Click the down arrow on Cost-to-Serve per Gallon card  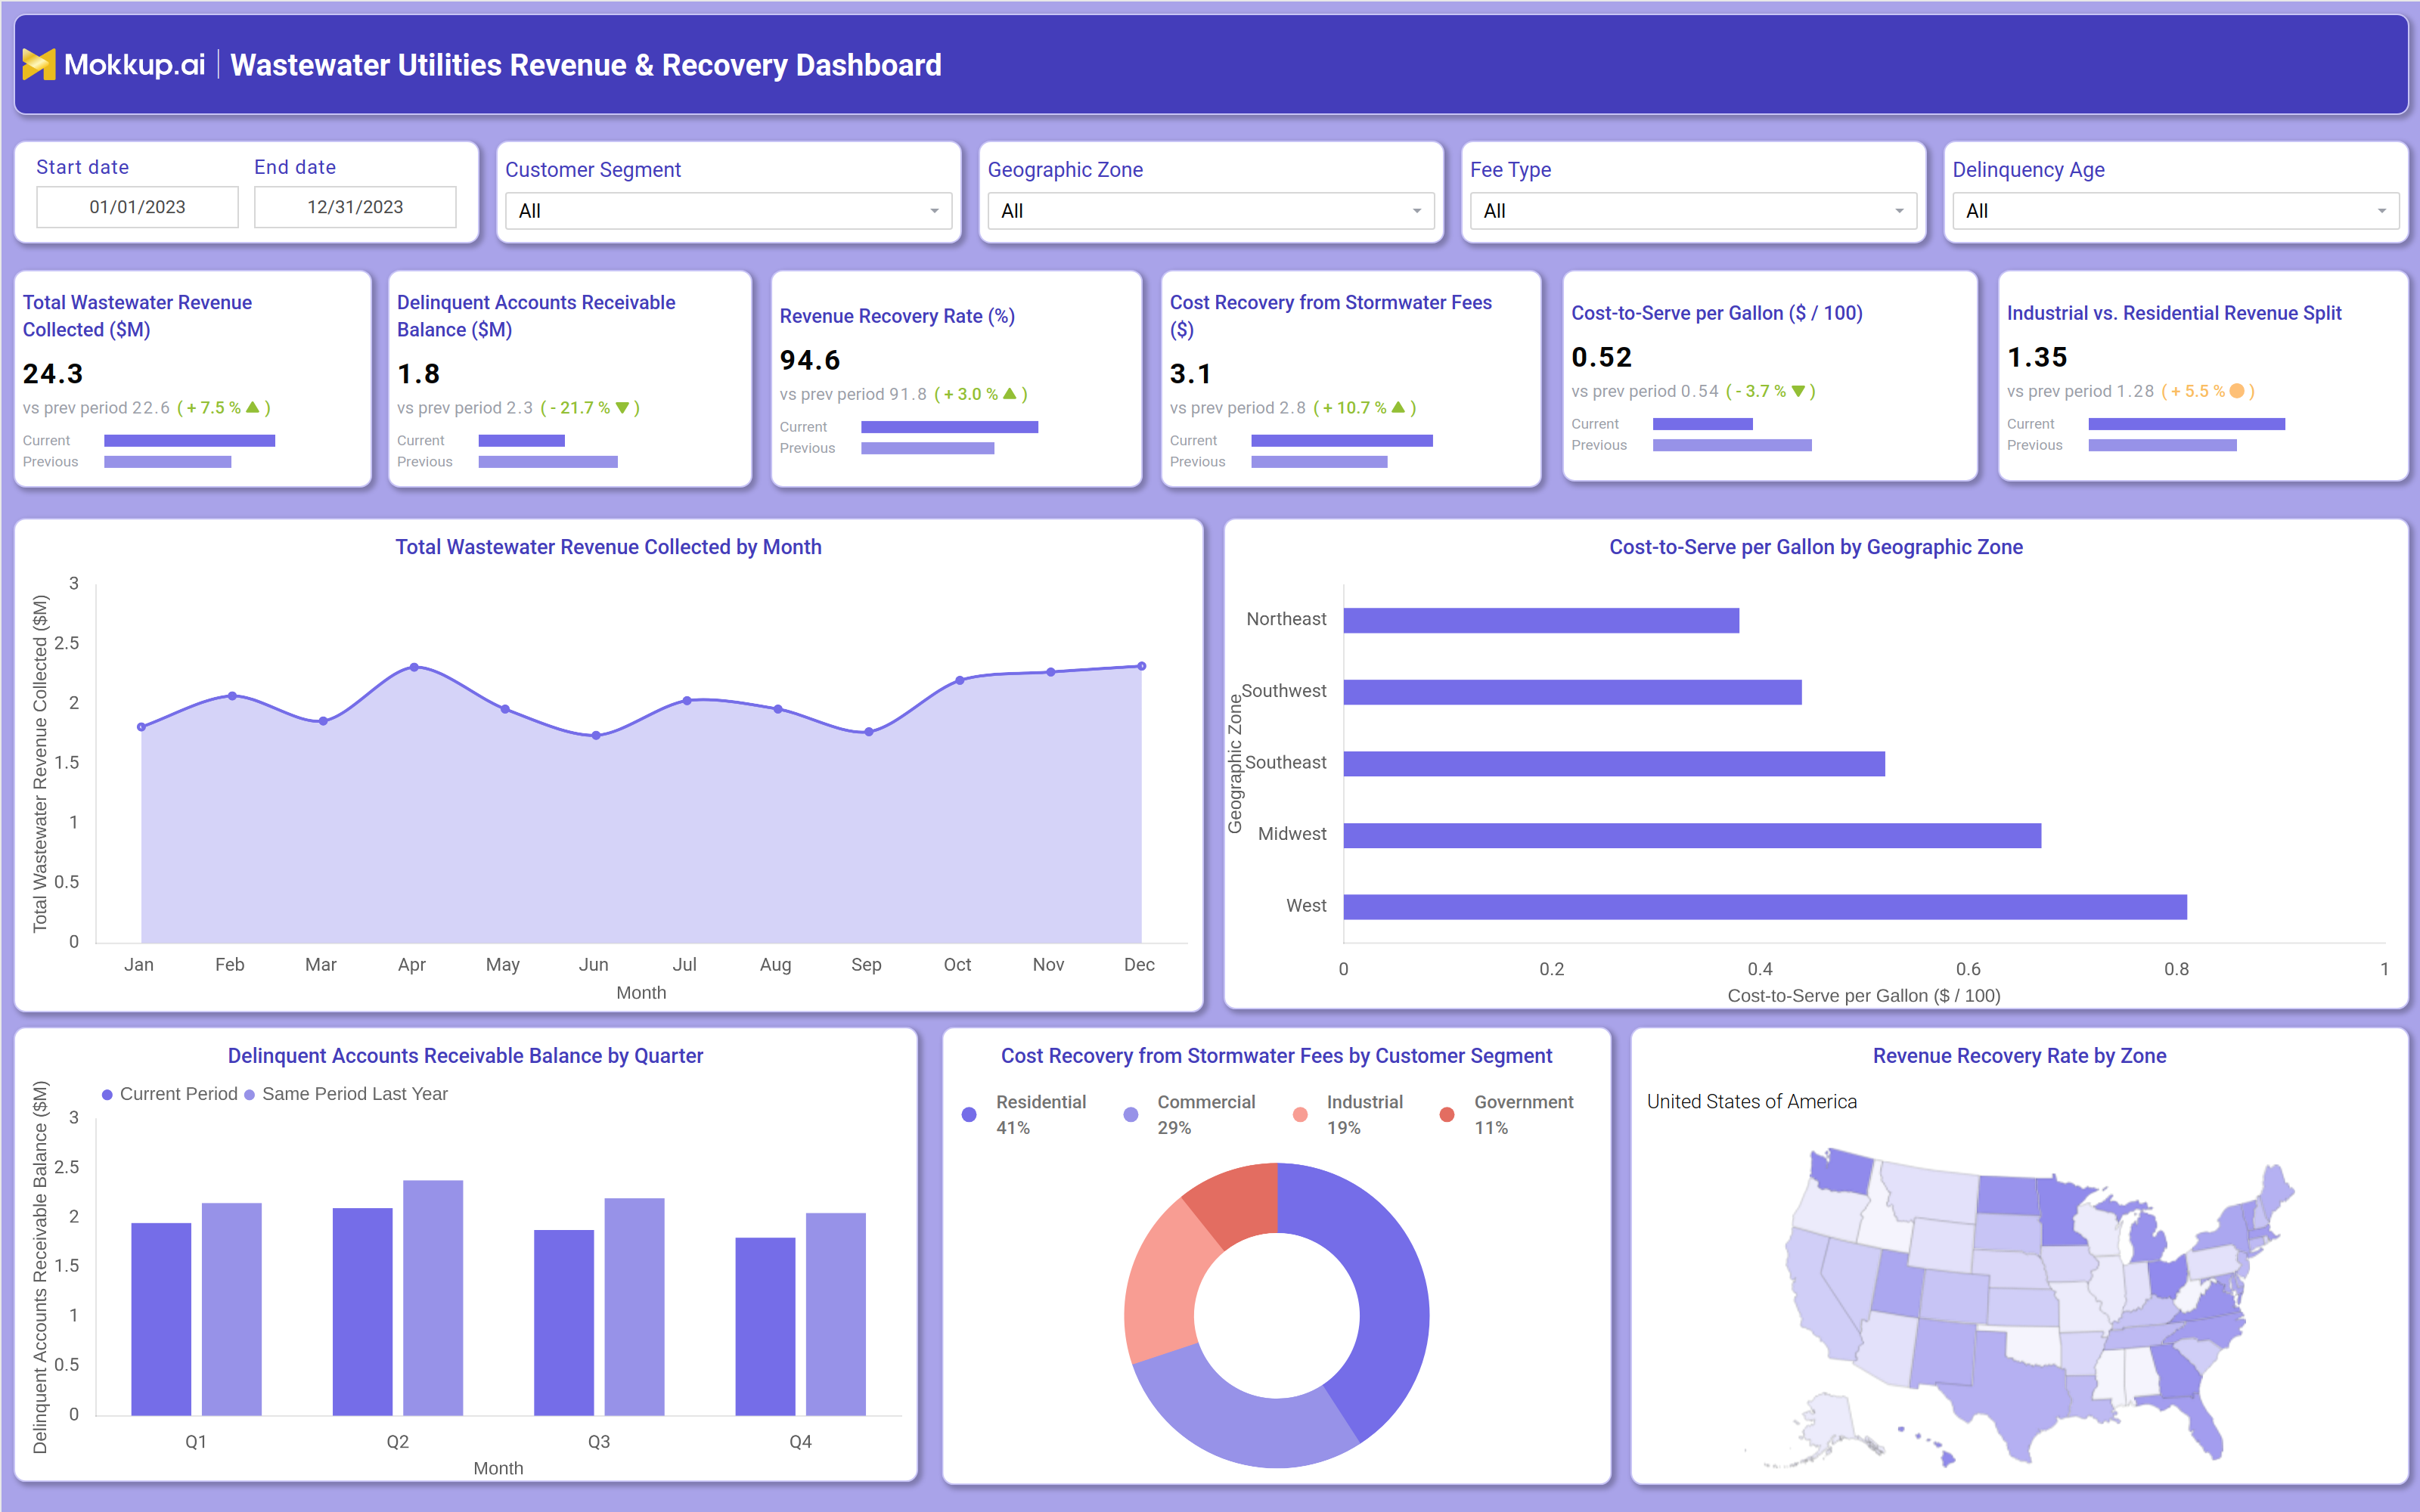coord(1798,391)
